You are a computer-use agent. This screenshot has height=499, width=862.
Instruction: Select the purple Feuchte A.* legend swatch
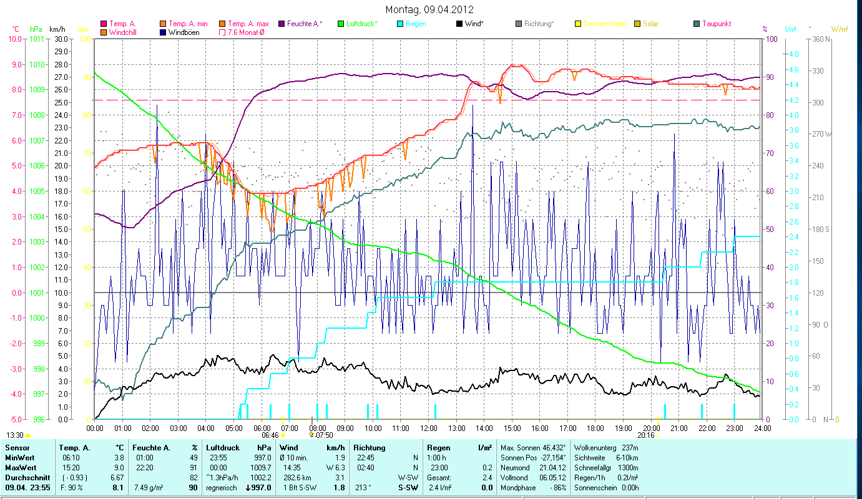(282, 24)
